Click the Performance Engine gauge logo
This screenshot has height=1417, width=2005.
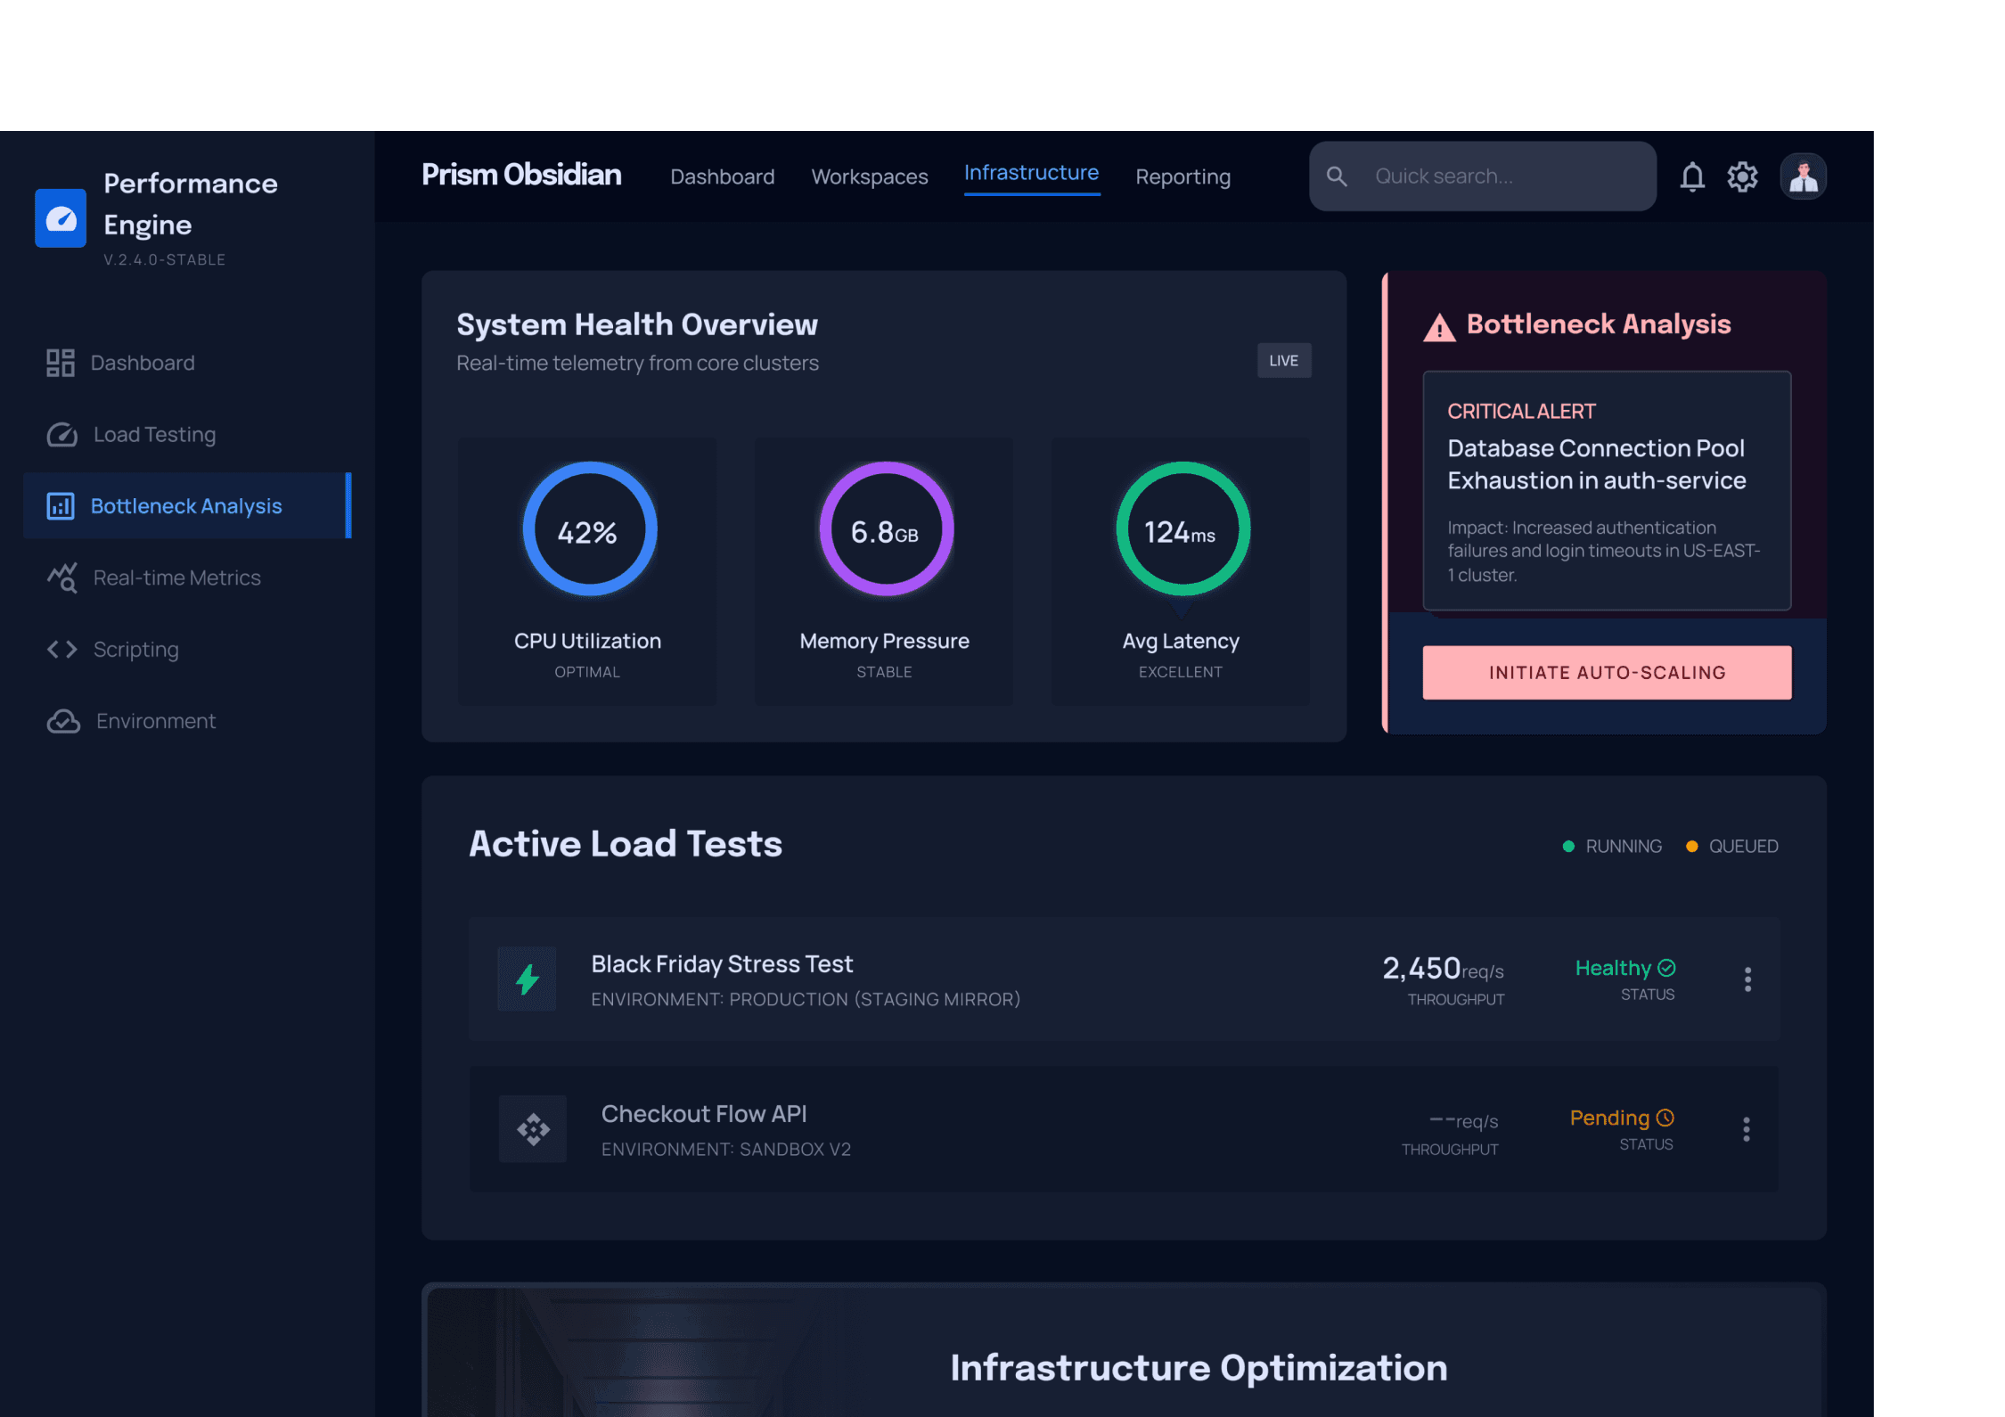tap(61, 218)
